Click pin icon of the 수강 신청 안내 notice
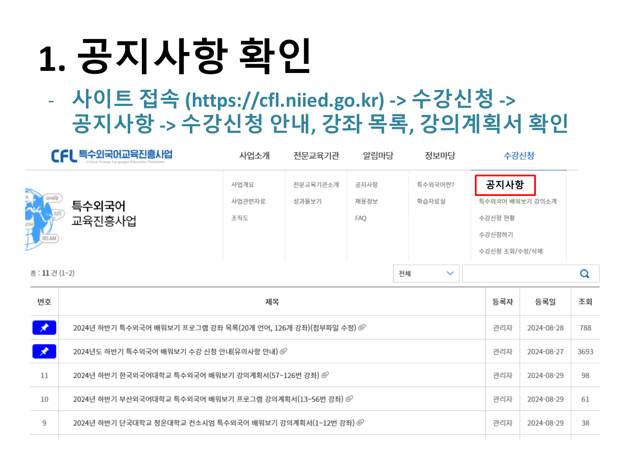The height and width of the screenshot is (469, 626). (x=44, y=351)
